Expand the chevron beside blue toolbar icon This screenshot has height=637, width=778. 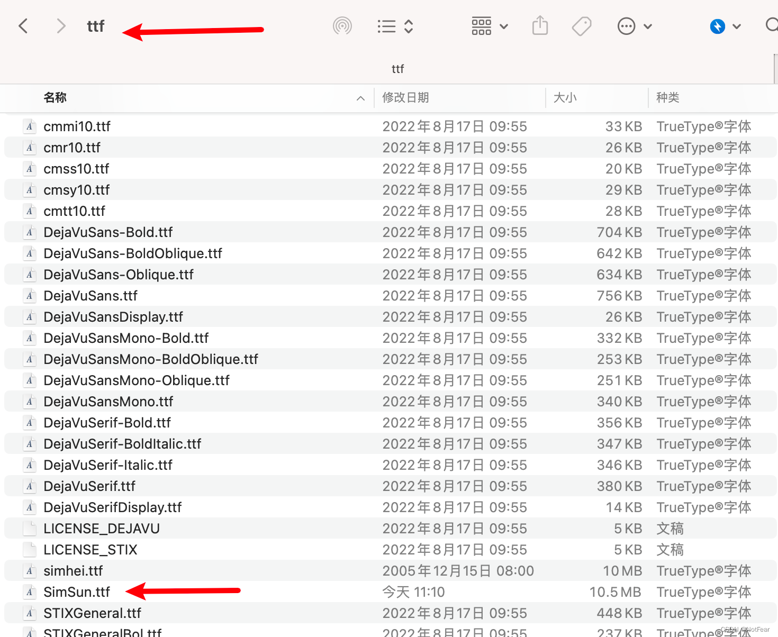tap(737, 26)
